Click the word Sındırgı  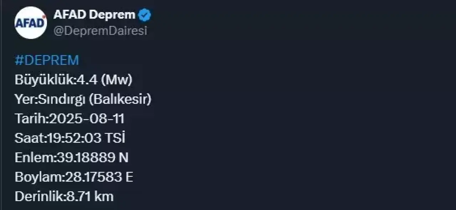tap(61, 99)
